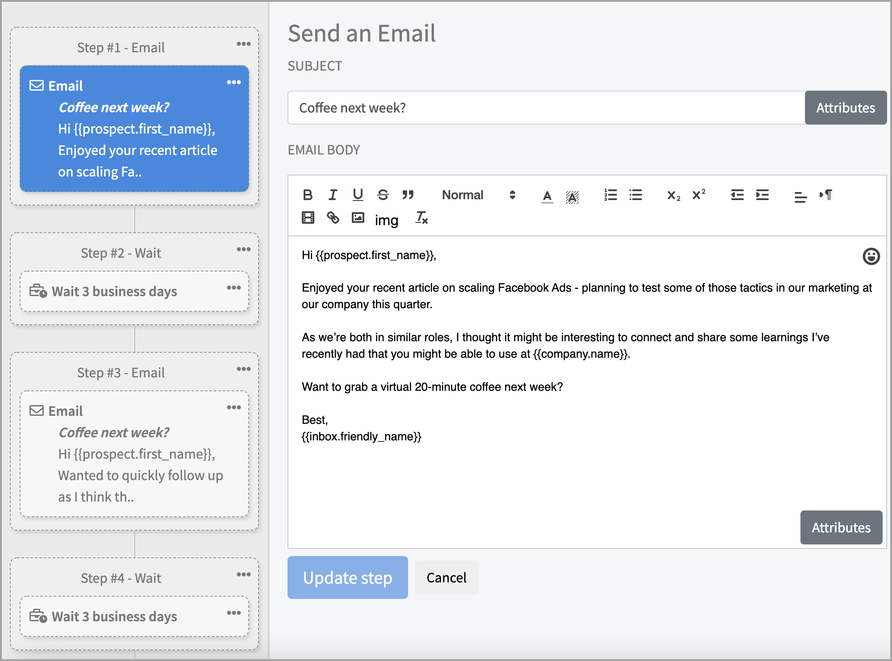Image resolution: width=892 pixels, height=661 pixels.
Task: Insert a blockquote with the quote icon
Action: pyautogui.click(x=408, y=195)
